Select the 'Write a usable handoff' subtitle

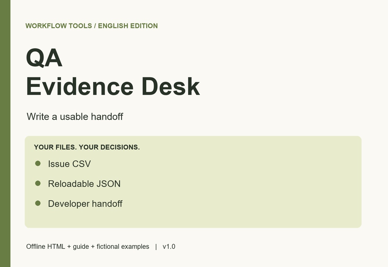[x=75, y=117]
